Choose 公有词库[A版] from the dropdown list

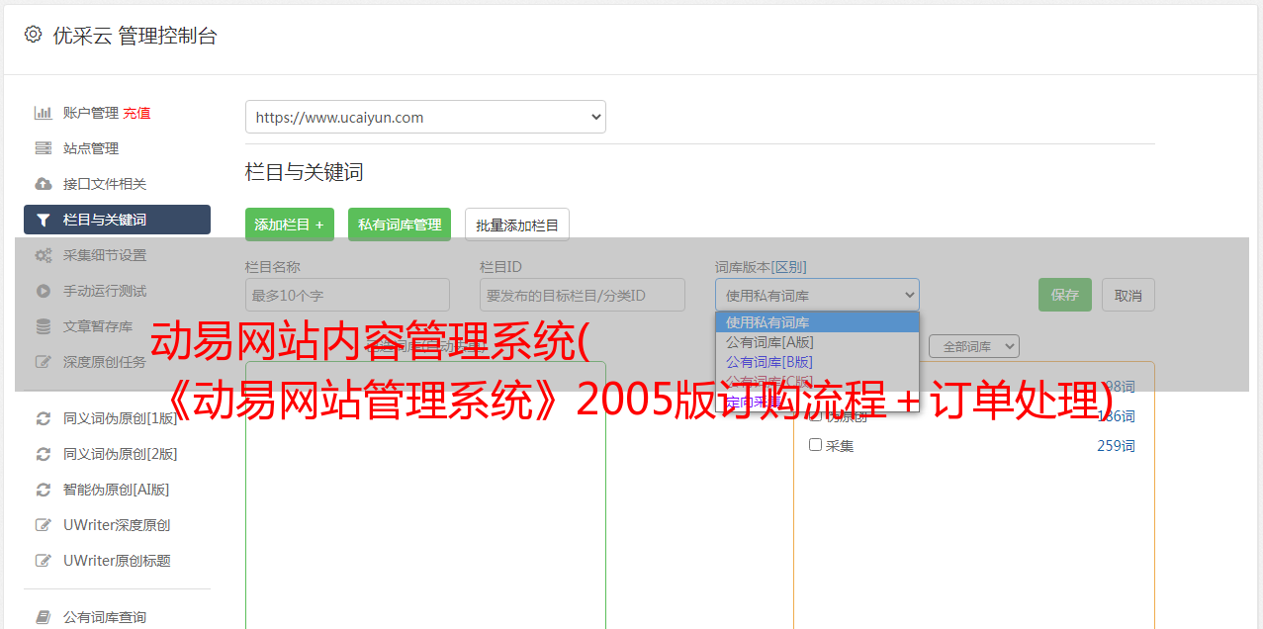point(817,341)
